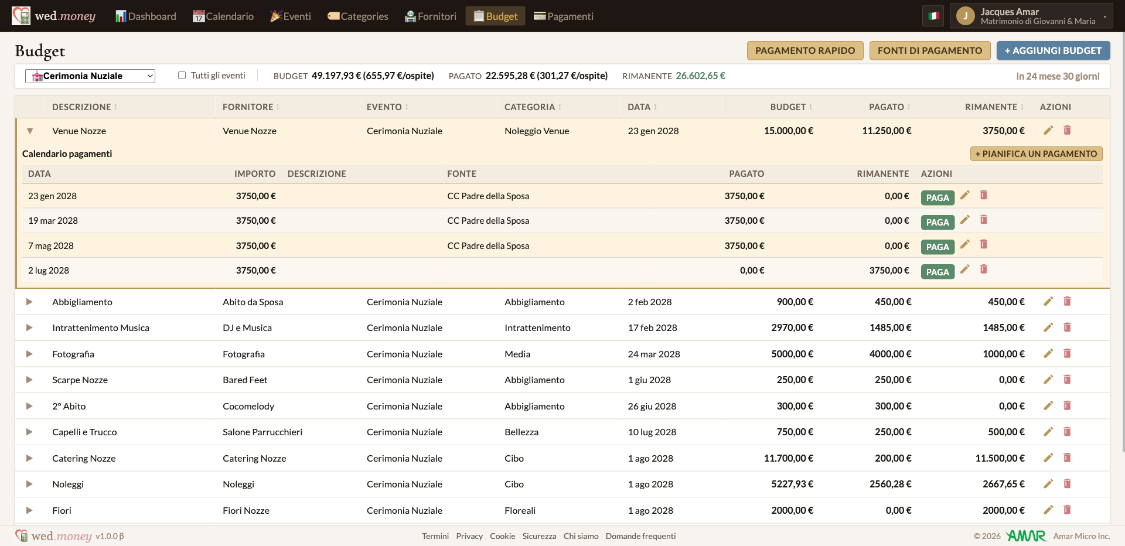The height and width of the screenshot is (546, 1125).
Task: Delete the 2 lug 2028 payment
Action: tap(984, 269)
